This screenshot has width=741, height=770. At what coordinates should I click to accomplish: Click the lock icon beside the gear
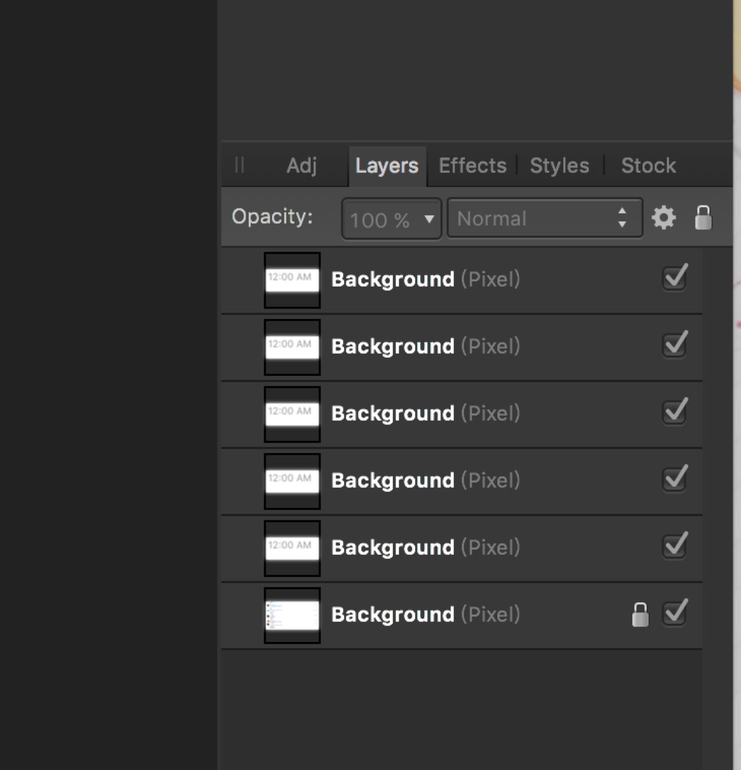(703, 218)
